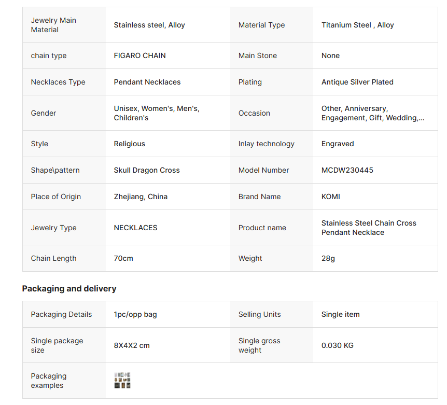Select the model number MCDW230445
The image size is (447, 405).
(347, 170)
